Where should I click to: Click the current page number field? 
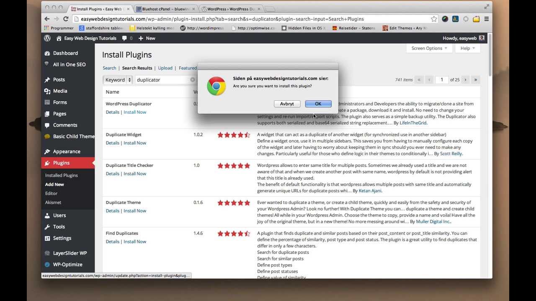pos(442,79)
